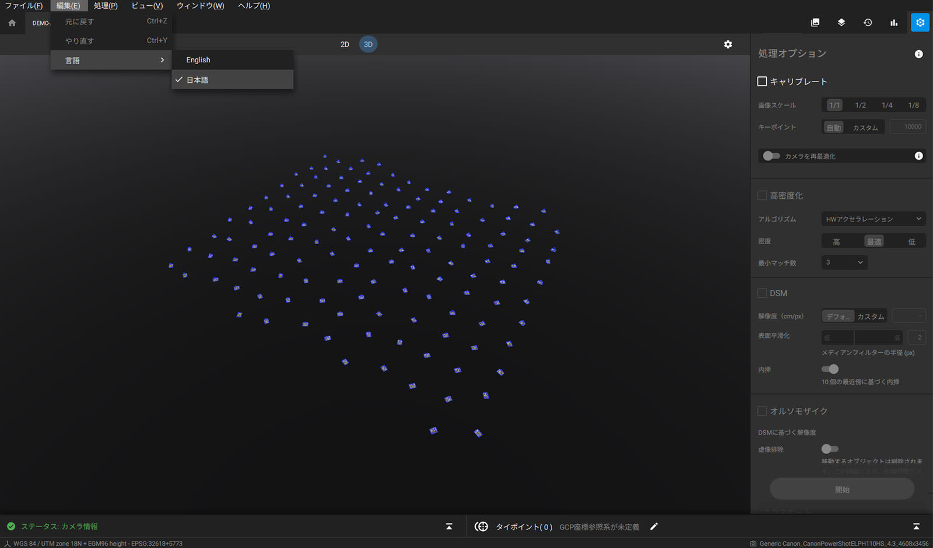This screenshot has width=933, height=548.
Task: Open the 最小マッチ数 dropdown
Action: click(844, 262)
